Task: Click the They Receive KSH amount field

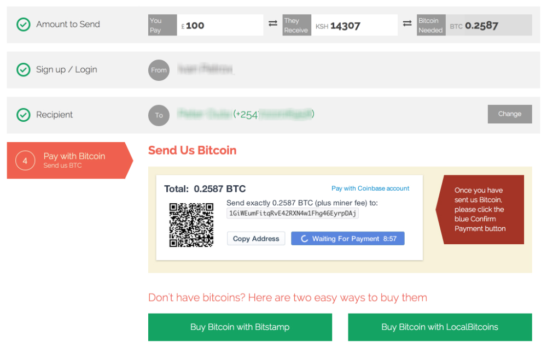Action: [354, 25]
